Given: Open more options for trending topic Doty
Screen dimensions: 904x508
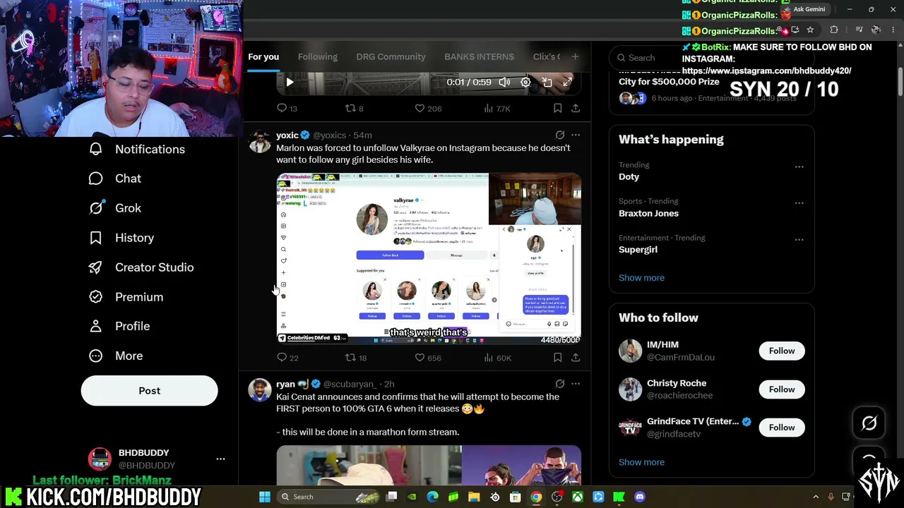Looking at the screenshot, I should (799, 167).
